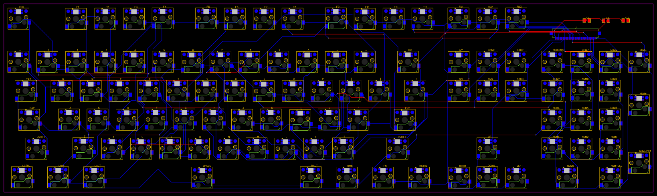Select the NUM1 key footprint
Viewport: 657px width, 196px height.
tap(552, 149)
